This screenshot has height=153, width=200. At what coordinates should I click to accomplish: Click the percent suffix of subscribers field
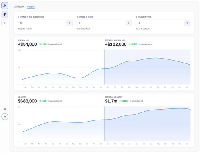pyautogui.click(x=70, y=23)
